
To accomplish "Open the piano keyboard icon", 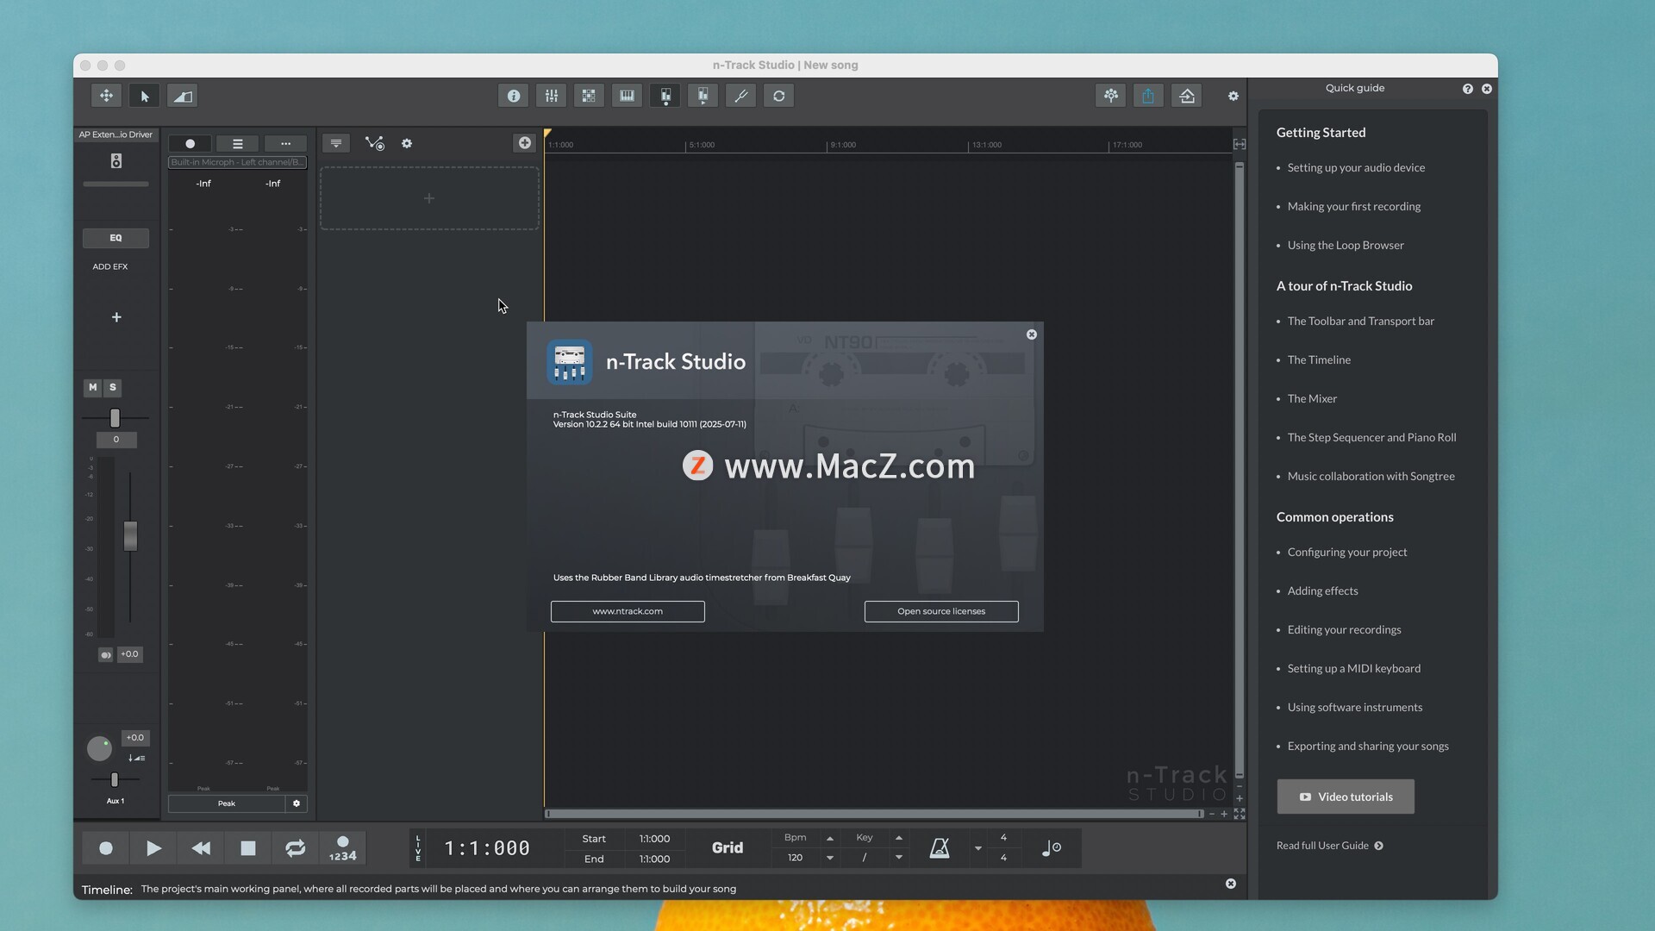I will (x=628, y=96).
